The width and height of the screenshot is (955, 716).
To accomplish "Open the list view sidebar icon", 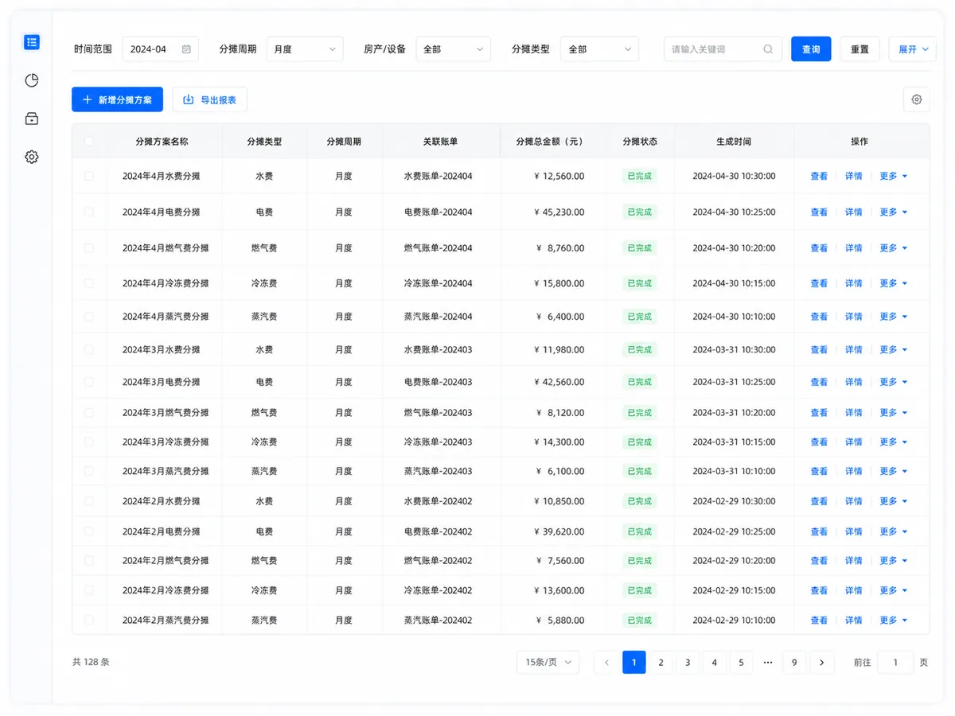I will 32,42.
